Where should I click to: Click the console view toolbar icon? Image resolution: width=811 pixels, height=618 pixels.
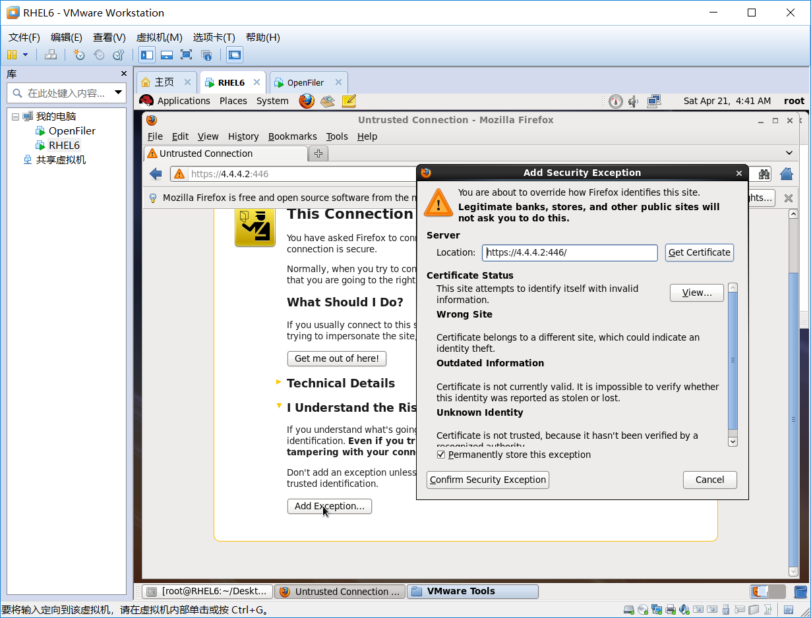pos(235,55)
